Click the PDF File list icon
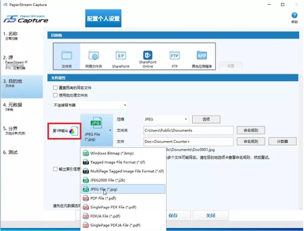The width and height of the screenshot is (304, 231). (86, 198)
